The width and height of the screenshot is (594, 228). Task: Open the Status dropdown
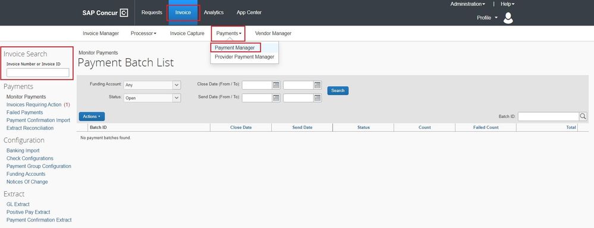pyautogui.click(x=152, y=98)
